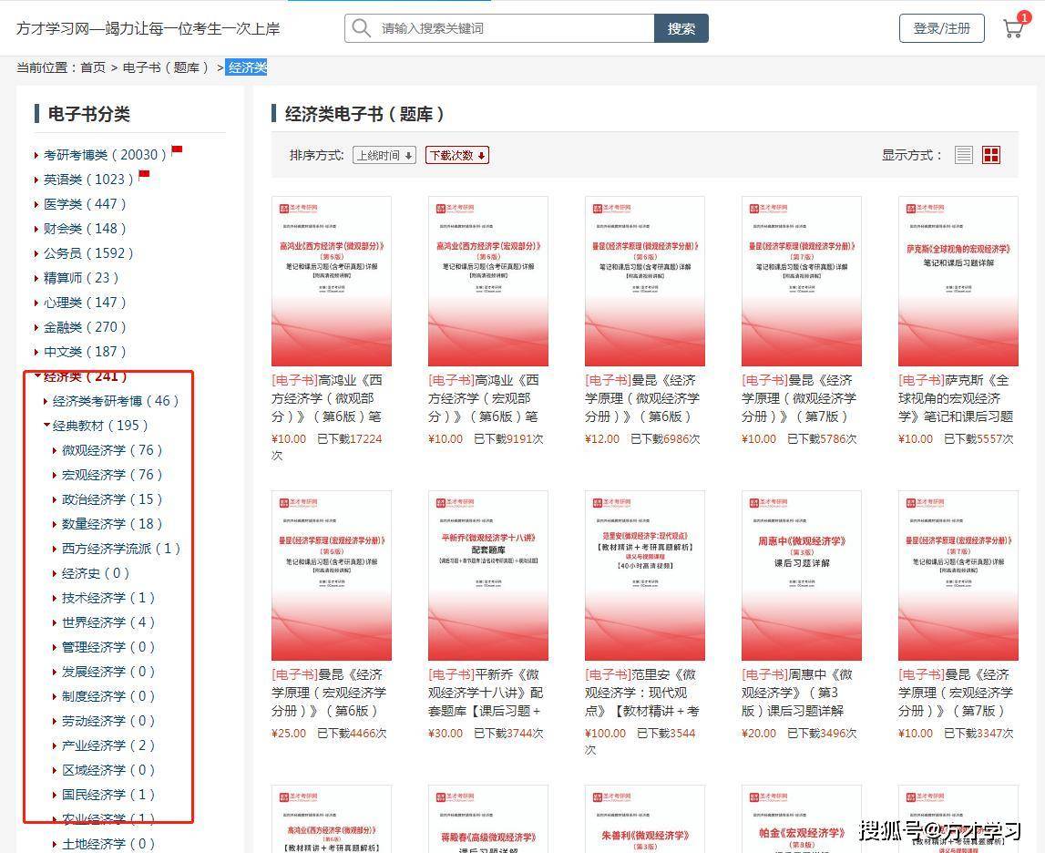The width and height of the screenshot is (1045, 853).
Task: Open 电子书（题库） breadcrumb link
Action: [168, 67]
